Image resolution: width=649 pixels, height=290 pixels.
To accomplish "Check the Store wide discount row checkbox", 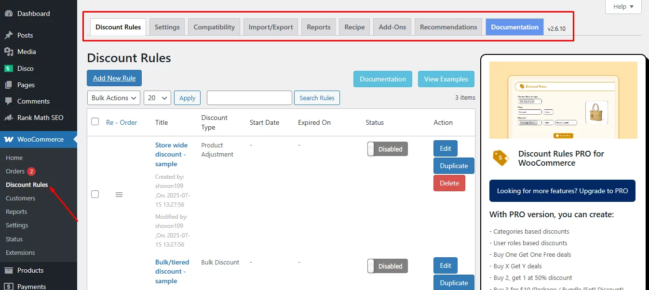I will 95,194.
